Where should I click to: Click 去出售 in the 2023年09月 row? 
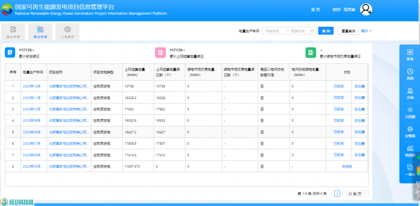pos(360,121)
